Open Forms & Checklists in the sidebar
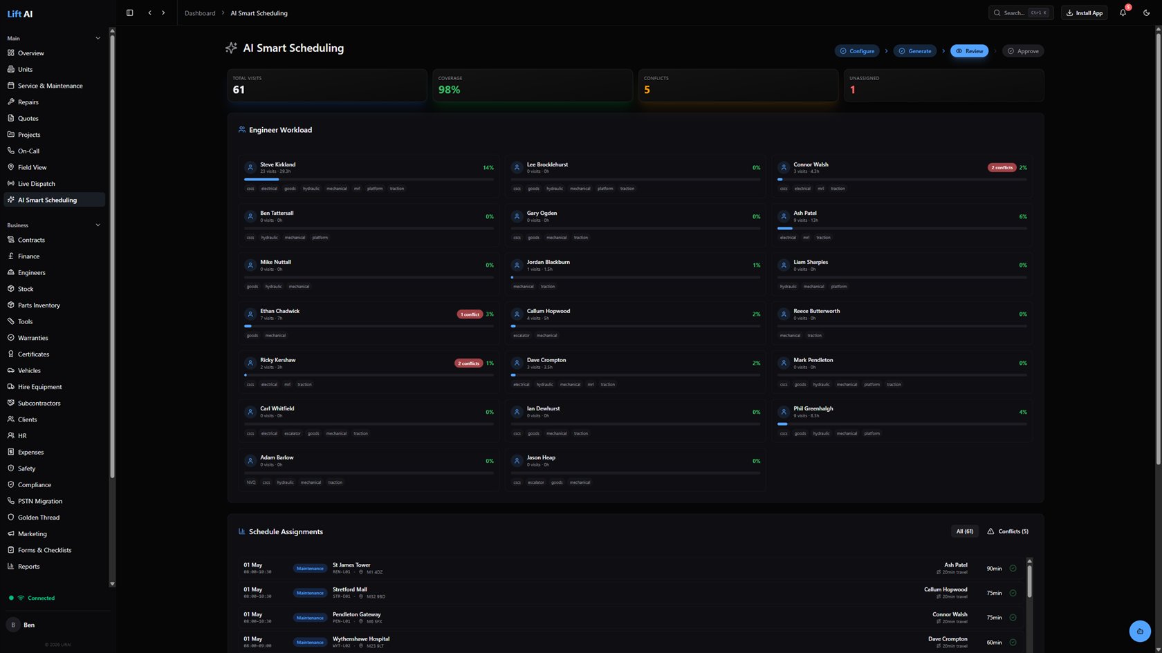The height and width of the screenshot is (653, 1162). (55, 550)
